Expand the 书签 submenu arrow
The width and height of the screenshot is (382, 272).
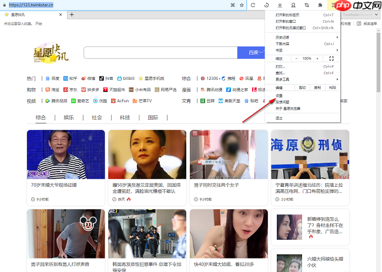(x=337, y=50)
